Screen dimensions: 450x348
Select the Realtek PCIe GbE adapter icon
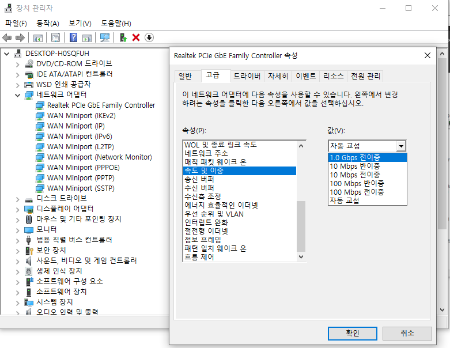[40, 105]
